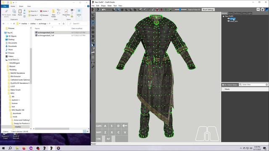Select the Deflate brush tool
Image resolution: width=269 pixels, height=151 pixels.
pyautogui.click(x=127, y=10)
